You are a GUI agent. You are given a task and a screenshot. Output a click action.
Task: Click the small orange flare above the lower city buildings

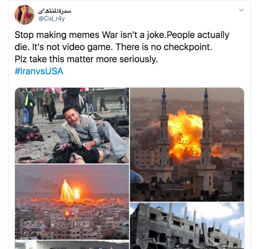pyautogui.click(x=67, y=213)
